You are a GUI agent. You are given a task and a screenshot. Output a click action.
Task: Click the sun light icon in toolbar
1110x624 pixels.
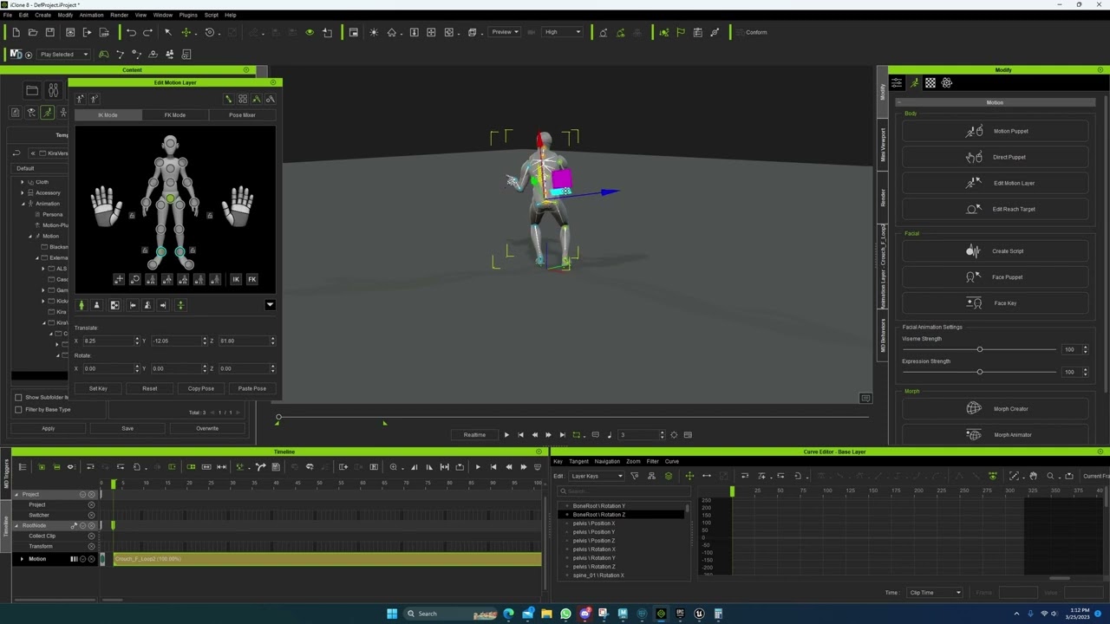coord(374,32)
